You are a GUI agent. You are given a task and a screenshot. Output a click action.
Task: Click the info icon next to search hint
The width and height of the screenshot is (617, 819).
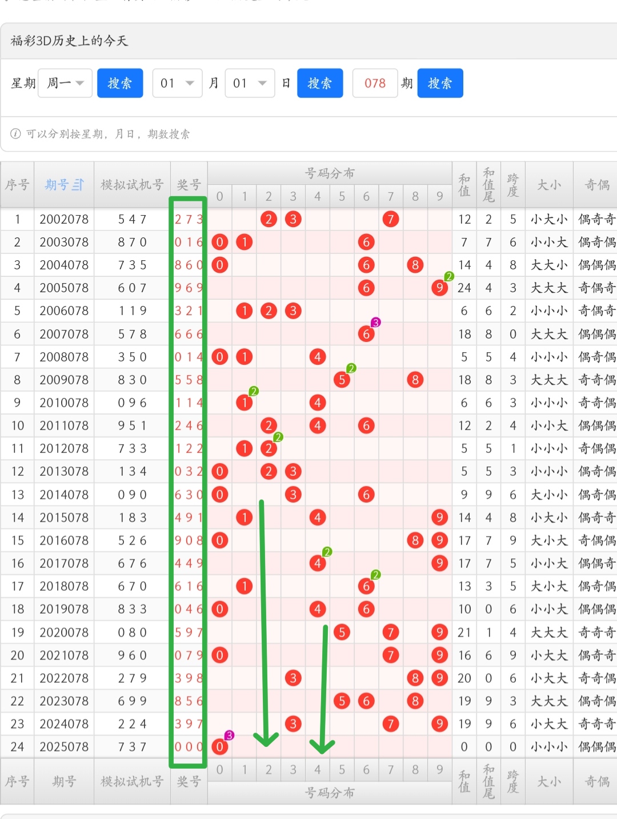[x=15, y=134]
